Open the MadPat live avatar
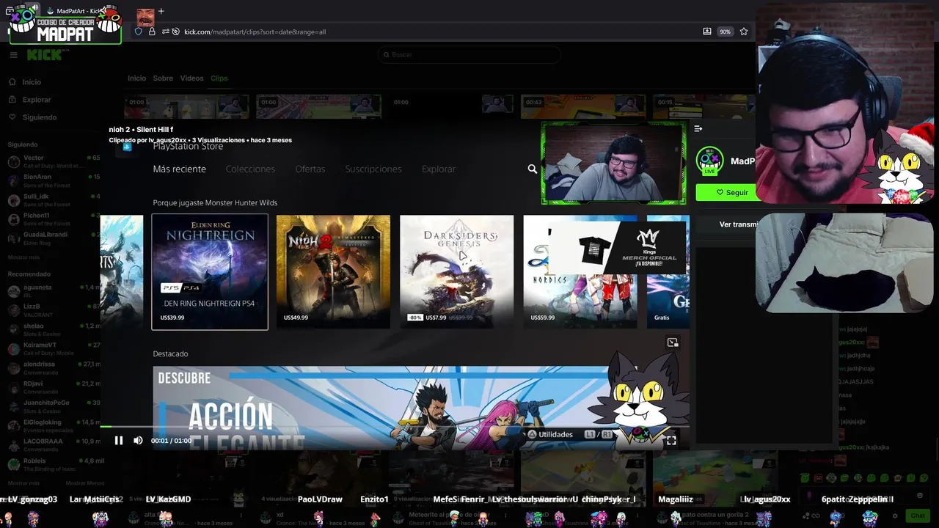This screenshot has width=939, height=528. pyautogui.click(x=709, y=161)
